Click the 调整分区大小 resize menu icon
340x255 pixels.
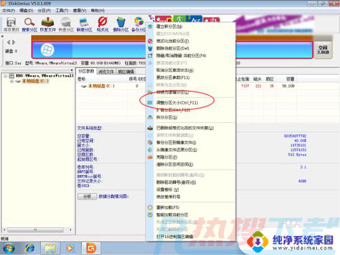(150, 102)
